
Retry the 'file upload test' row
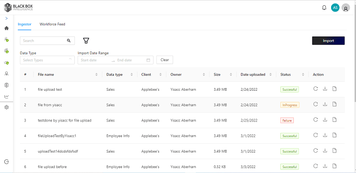(x=316, y=89)
